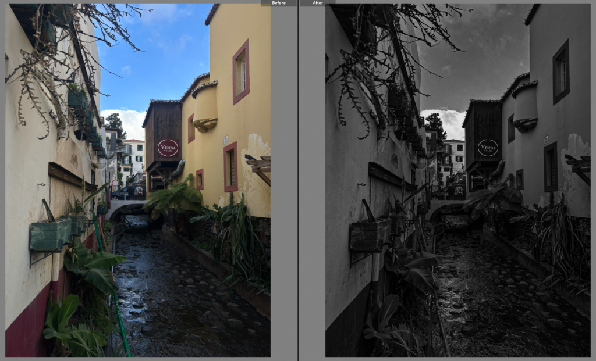Click the green planter box in Before image
The height and width of the screenshot is (361, 596).
tap(49, 234)
